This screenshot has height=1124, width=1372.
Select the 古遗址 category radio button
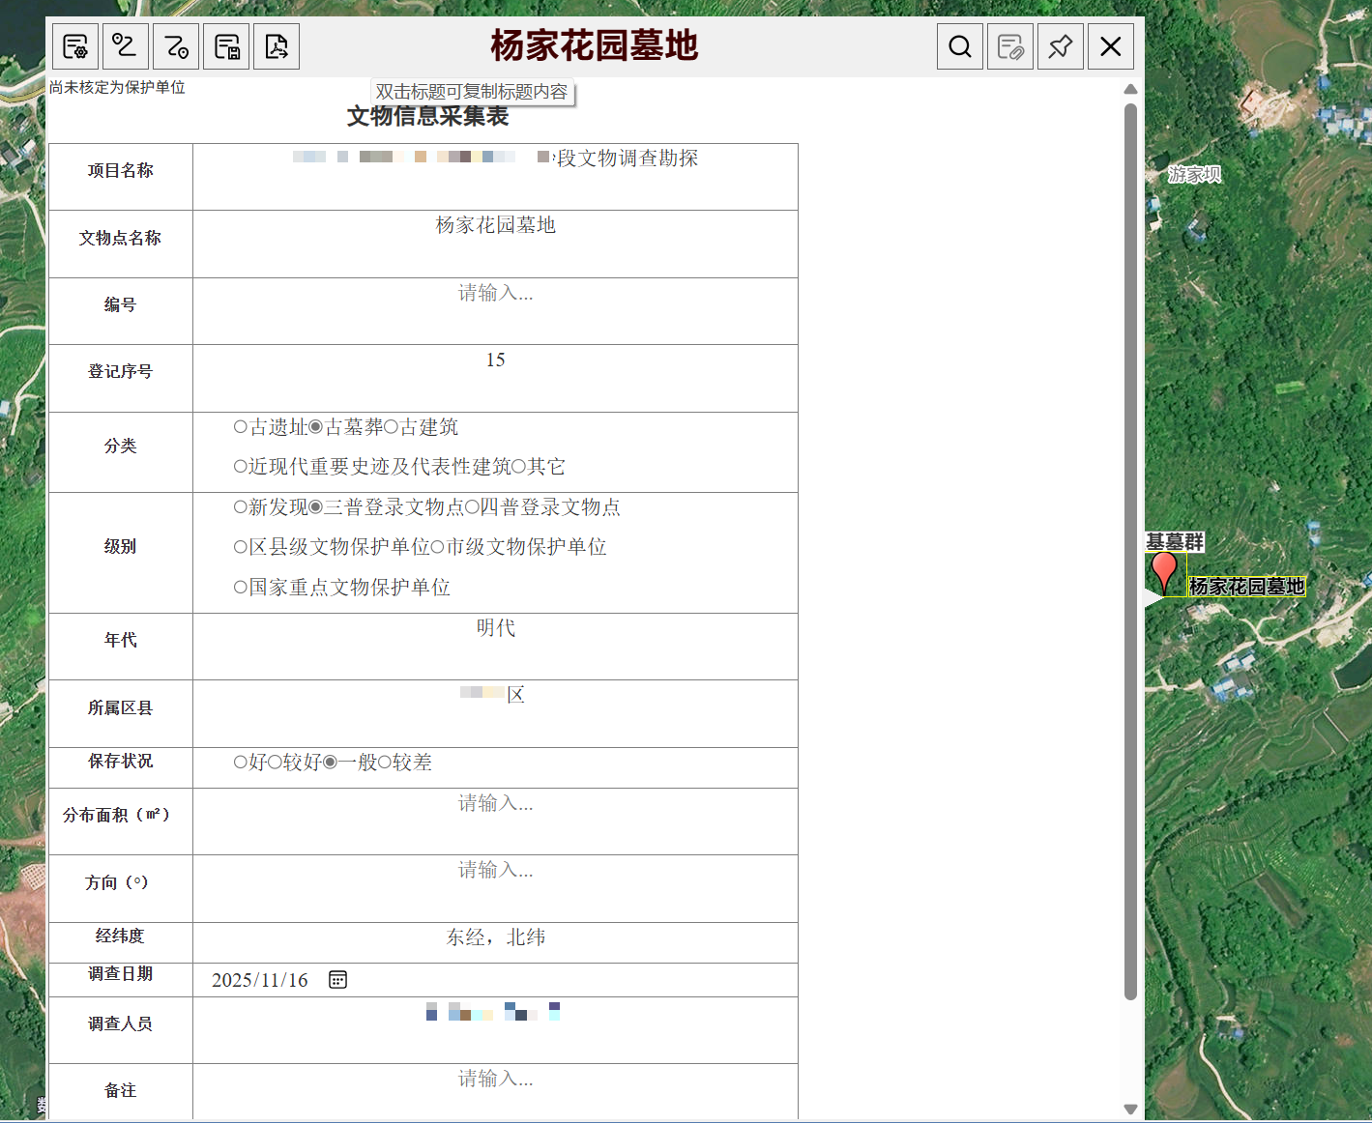241,427
